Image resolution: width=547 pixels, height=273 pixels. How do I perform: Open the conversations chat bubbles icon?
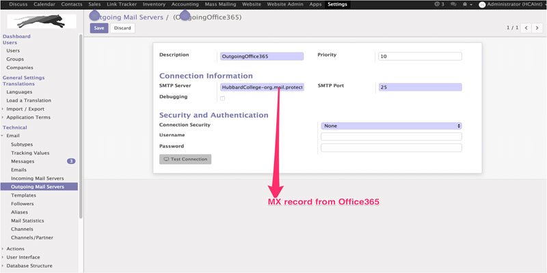(x=453, y=5)
